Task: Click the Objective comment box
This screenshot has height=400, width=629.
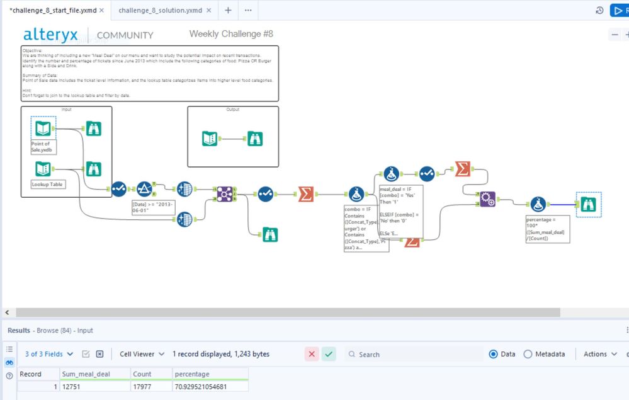Action: coord(150,74)
